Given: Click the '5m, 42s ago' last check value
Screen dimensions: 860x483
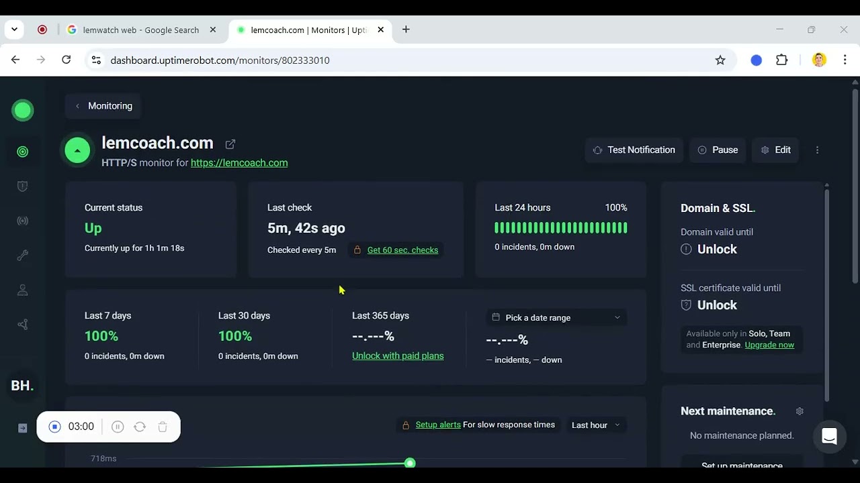Looking at the screenshot, I should (x=306, y=228).
